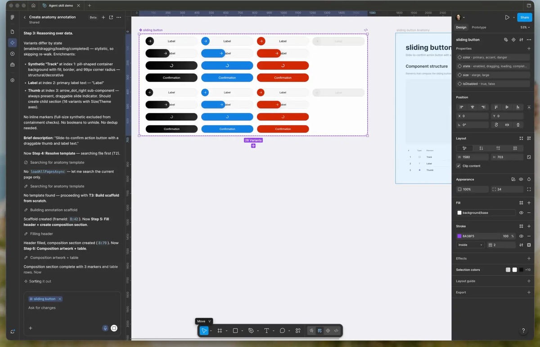The image size is (540, 347).
Task: Remove the fill with minus icon
Action: (529, 213)
